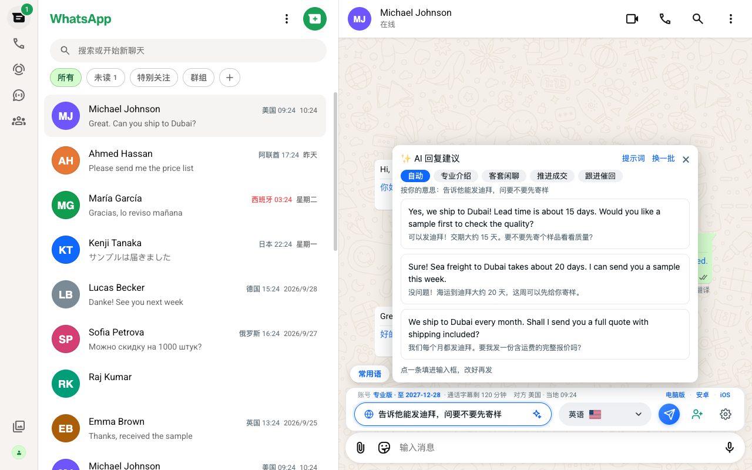
Task: Open Lucas Becker chat
Action: coord(185,295)
